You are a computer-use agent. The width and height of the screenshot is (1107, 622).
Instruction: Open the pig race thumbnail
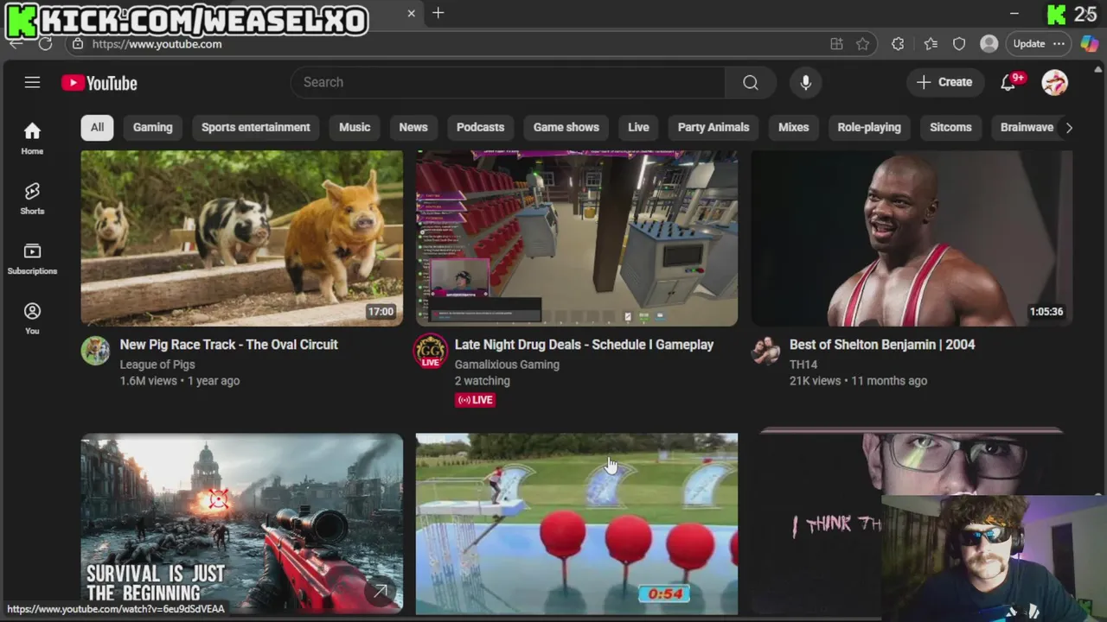[x=242, y=238]
